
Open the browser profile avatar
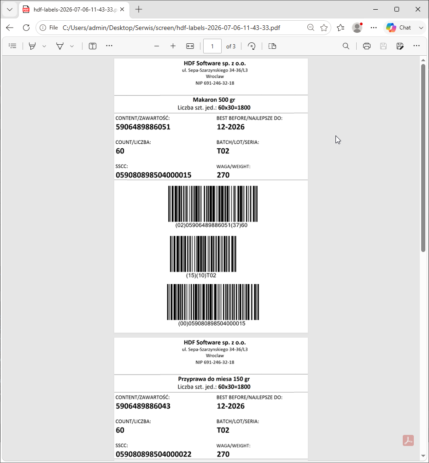tap(357, 28)
